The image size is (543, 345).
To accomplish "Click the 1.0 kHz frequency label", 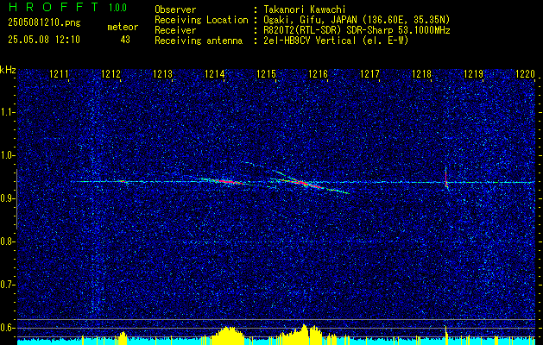I will point(6,155).
